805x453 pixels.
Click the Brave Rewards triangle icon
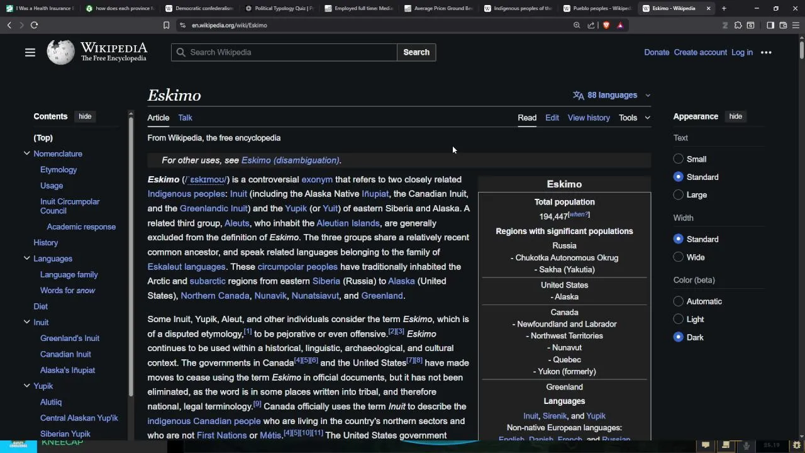[620, 25]
